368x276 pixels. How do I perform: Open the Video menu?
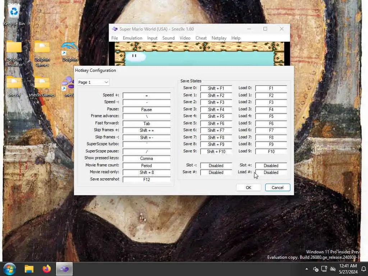tap(185, 38)
